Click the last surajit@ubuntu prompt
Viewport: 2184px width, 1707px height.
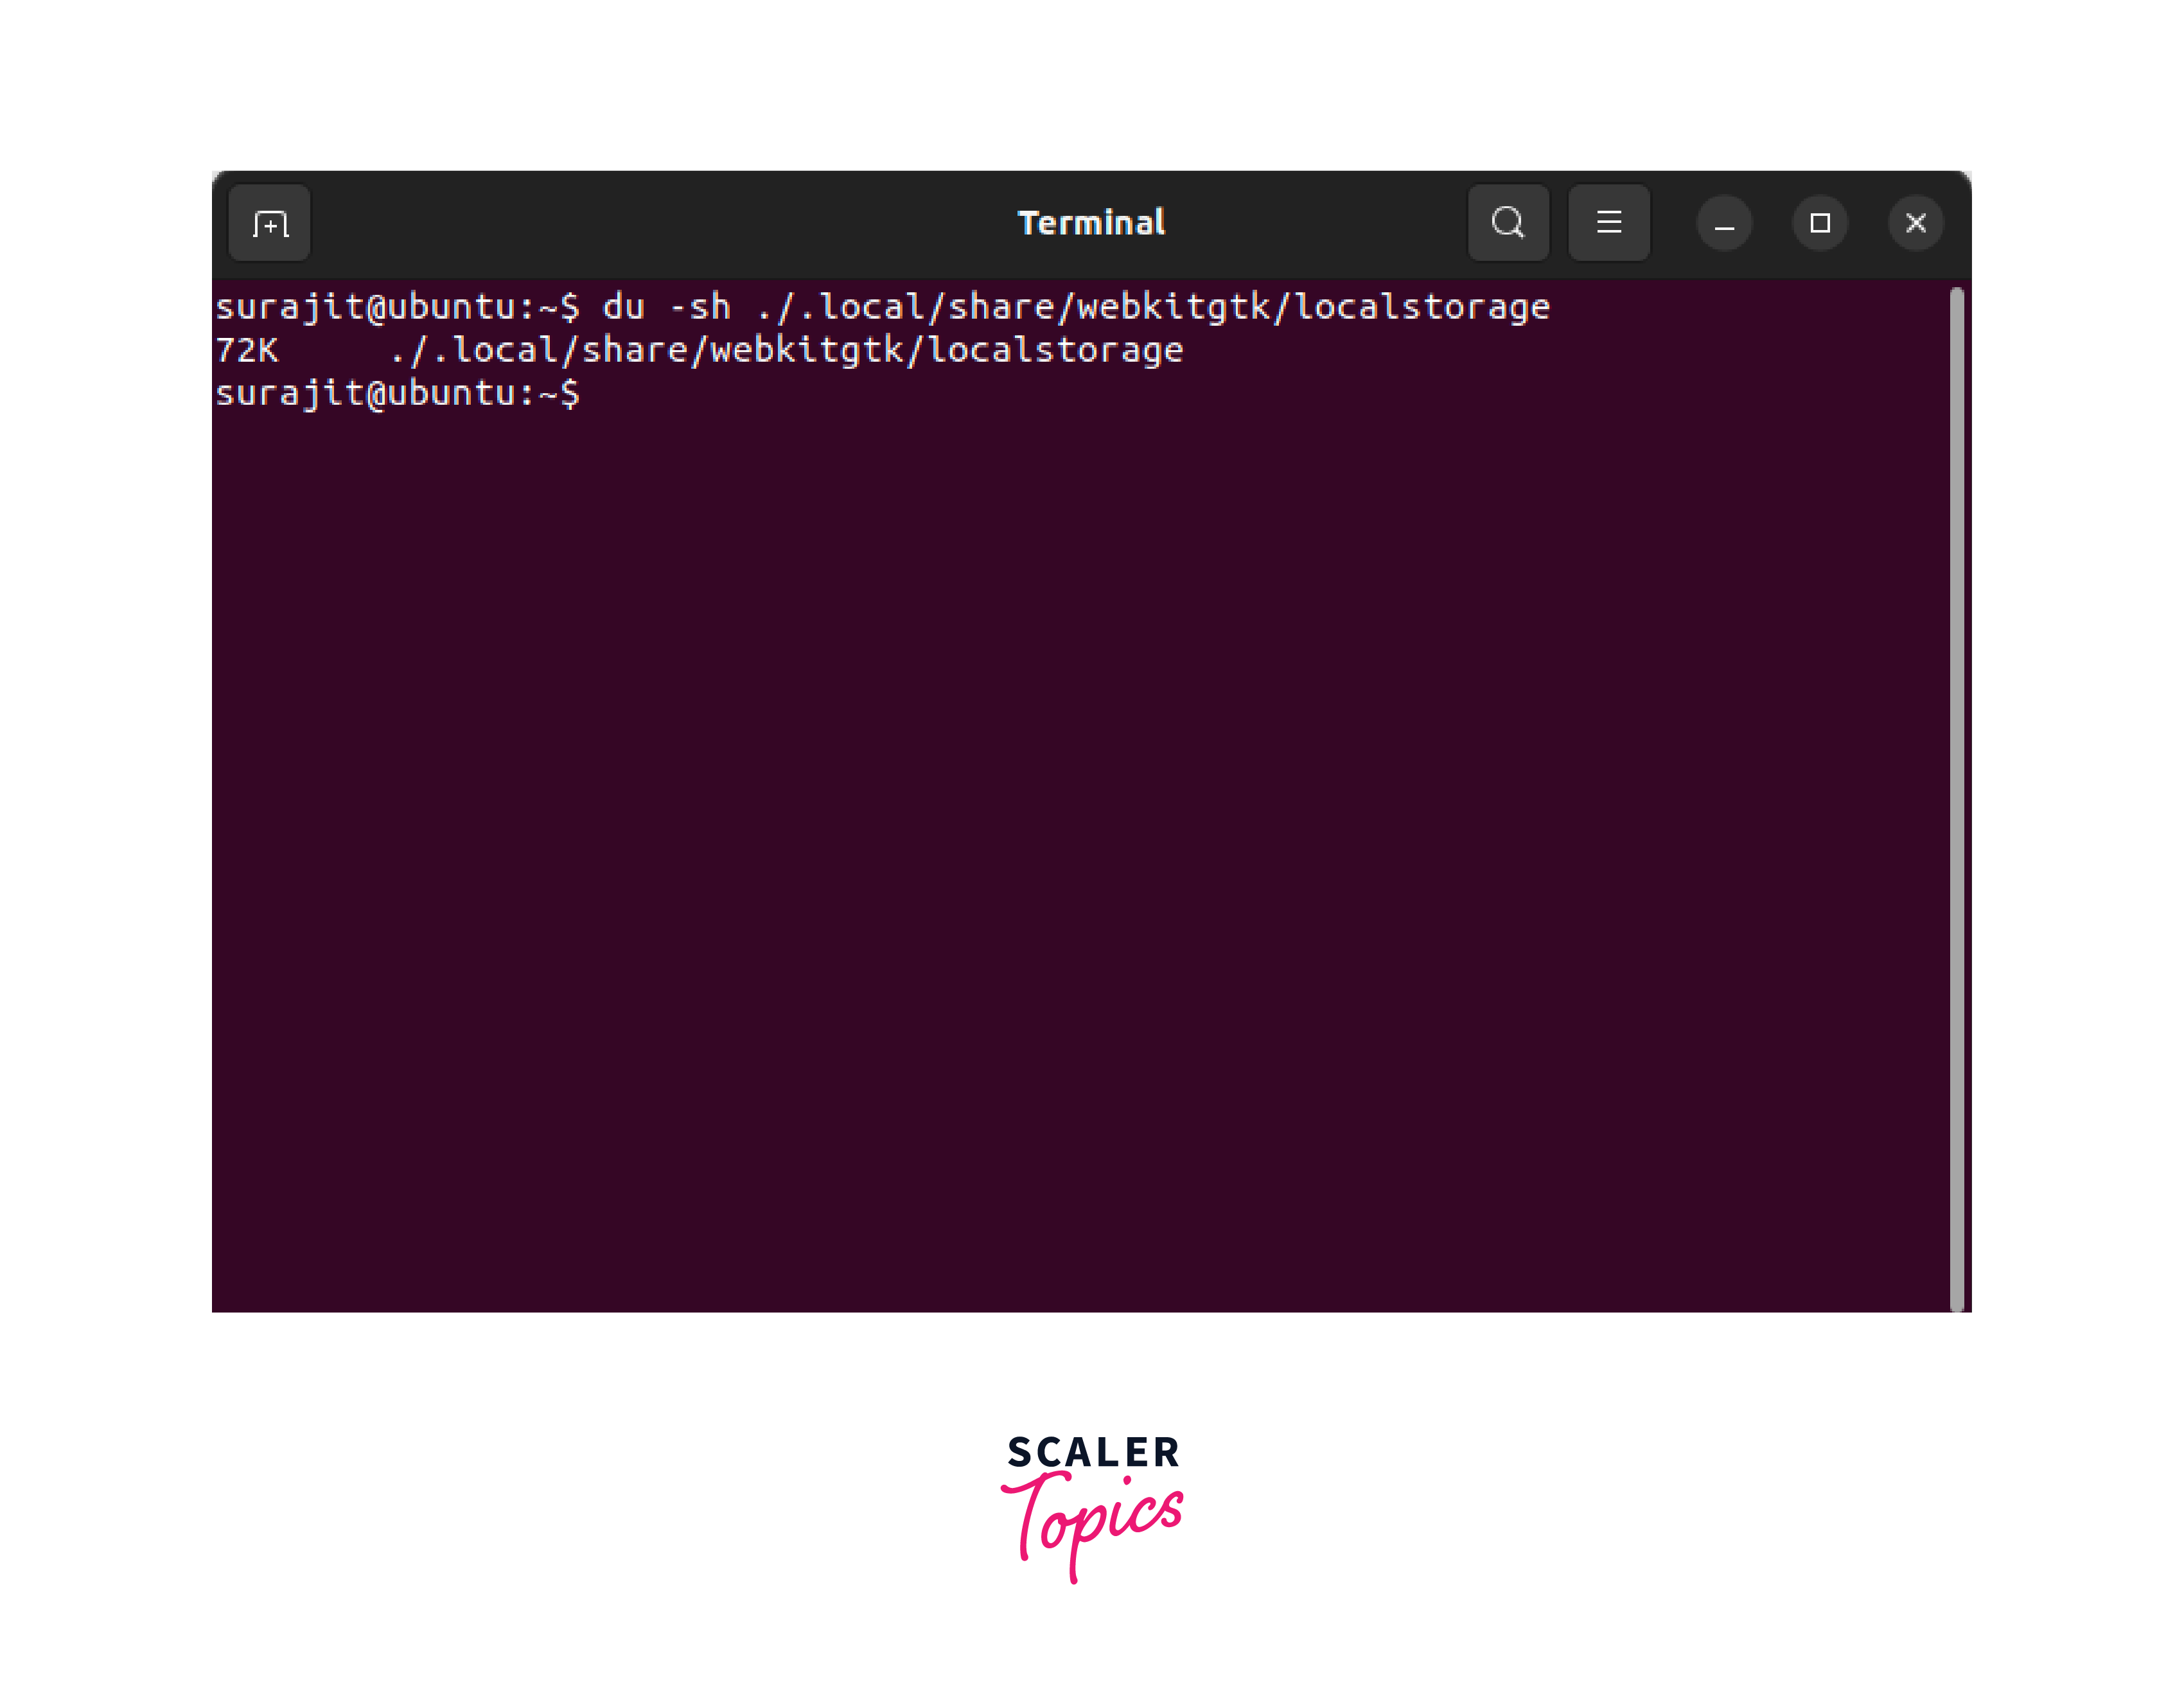pos(397,394)
